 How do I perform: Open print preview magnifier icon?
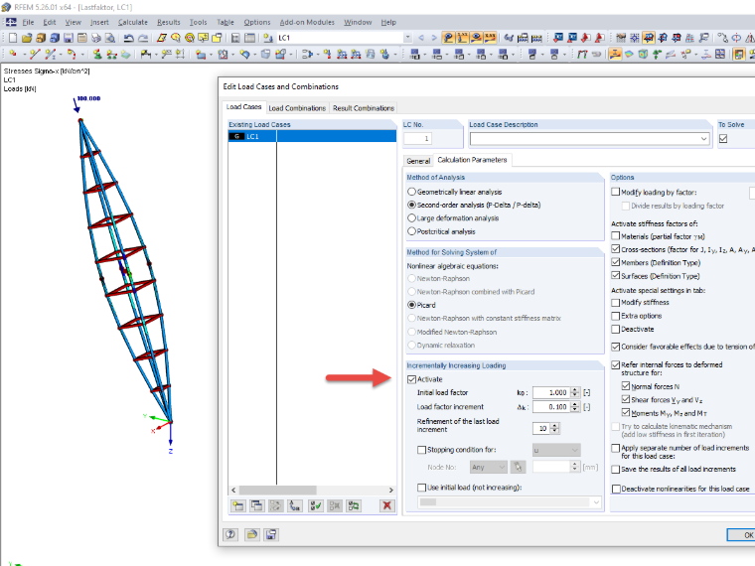(x=110, y=38)
